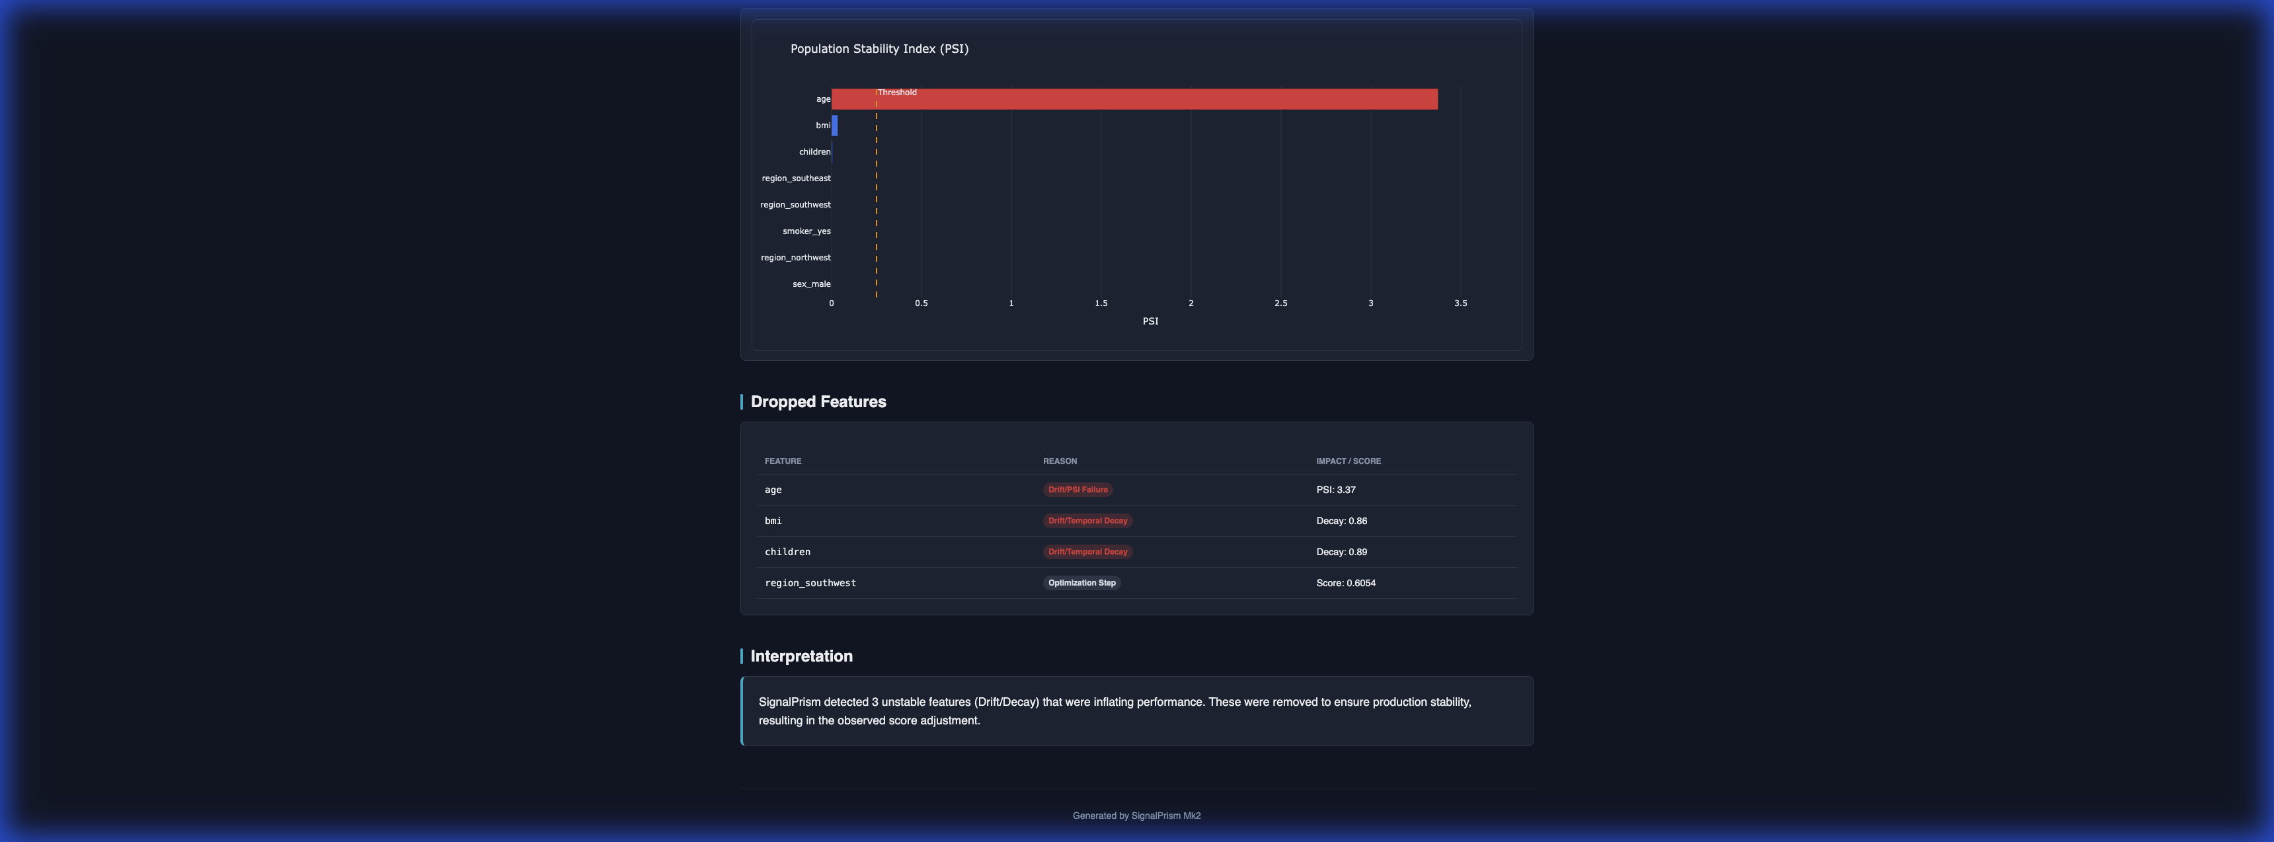2274x842 pixels.
Task: Click the Generated by SignalPrism Mk2 link
Action: [x=1136, y=816]
